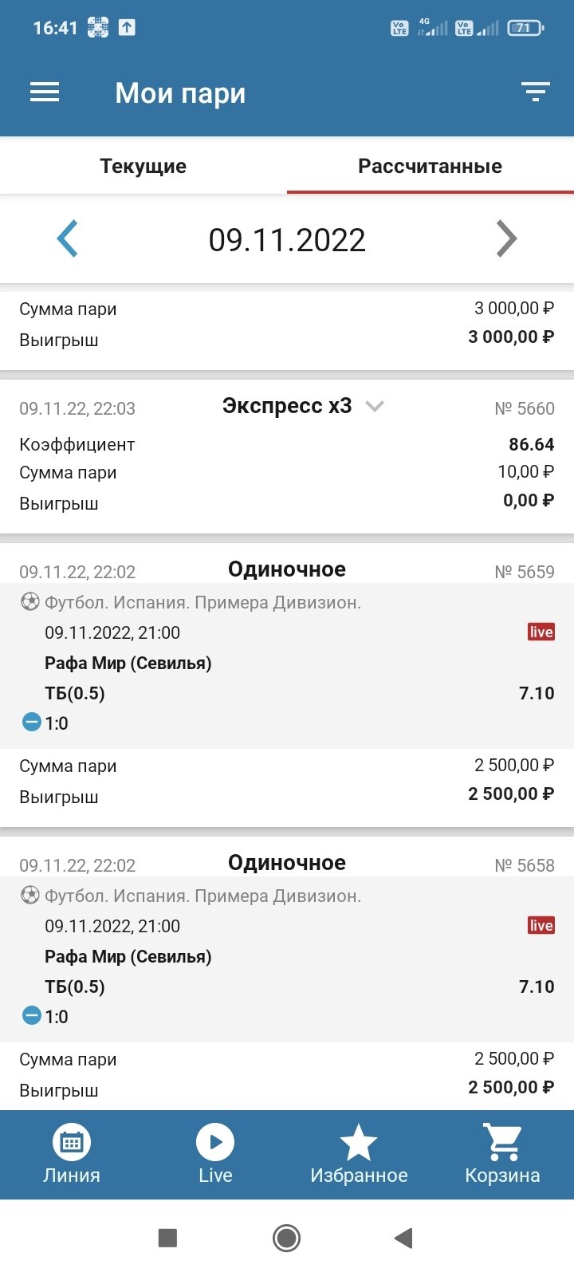The image size is (574, 1276).
Task: Select the Рассчитанные tab
Action: 430,166
